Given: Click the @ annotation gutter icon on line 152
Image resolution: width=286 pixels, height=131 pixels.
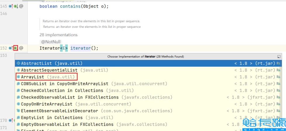Looking at the screenshot, I should pyautogui.click(x=21, y=48).
